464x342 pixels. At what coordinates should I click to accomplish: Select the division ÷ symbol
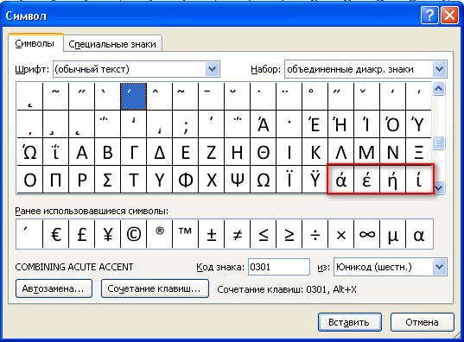pyautogui.click(x=315, y=234)
